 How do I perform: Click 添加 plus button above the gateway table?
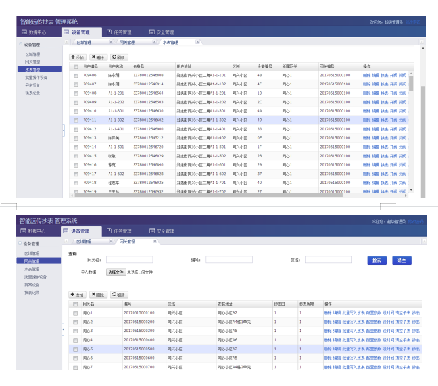pos(78,295)
